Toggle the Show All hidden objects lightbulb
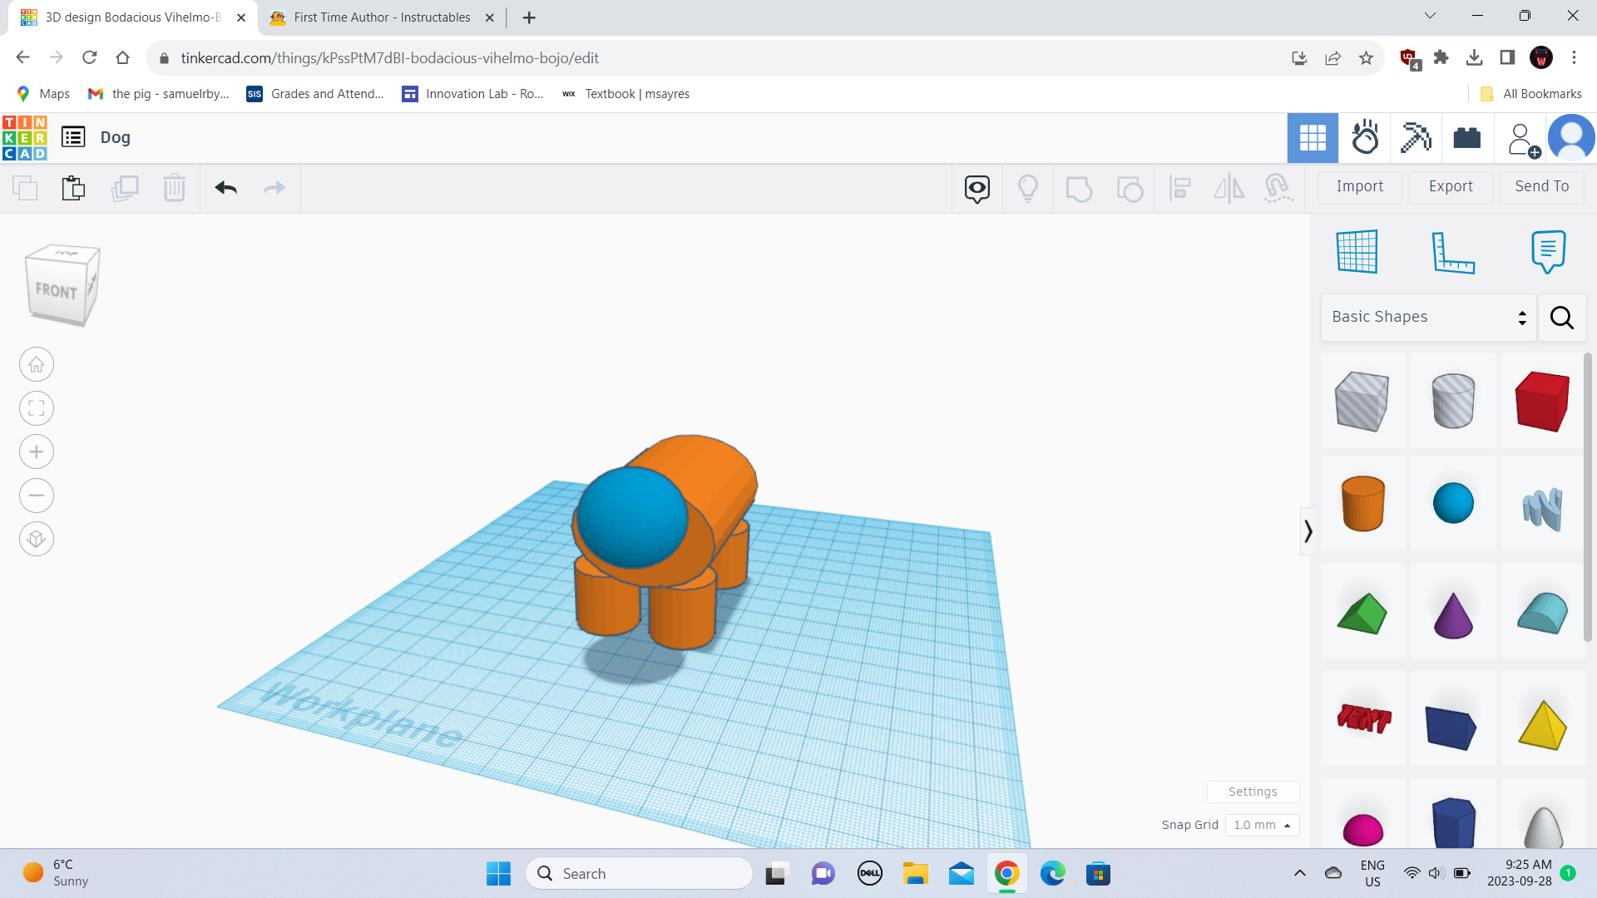This screenshot has width=1597, height=898. click(x=1029, y=188)
